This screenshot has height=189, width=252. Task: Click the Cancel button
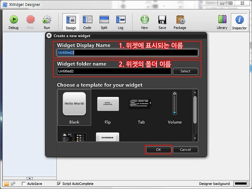[185, 150]
